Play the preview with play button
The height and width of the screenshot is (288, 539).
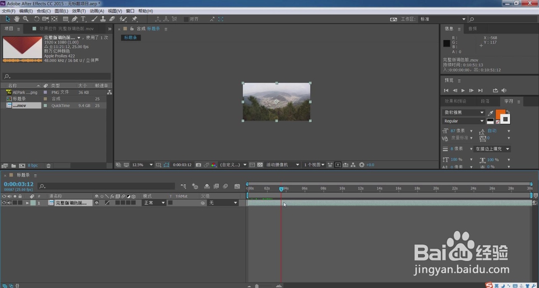click(463, 90)
